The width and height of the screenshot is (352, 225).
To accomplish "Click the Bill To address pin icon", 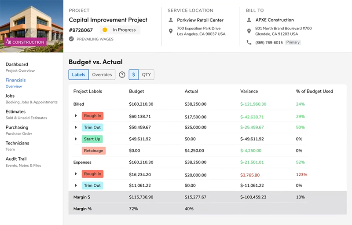I will 249,31.
